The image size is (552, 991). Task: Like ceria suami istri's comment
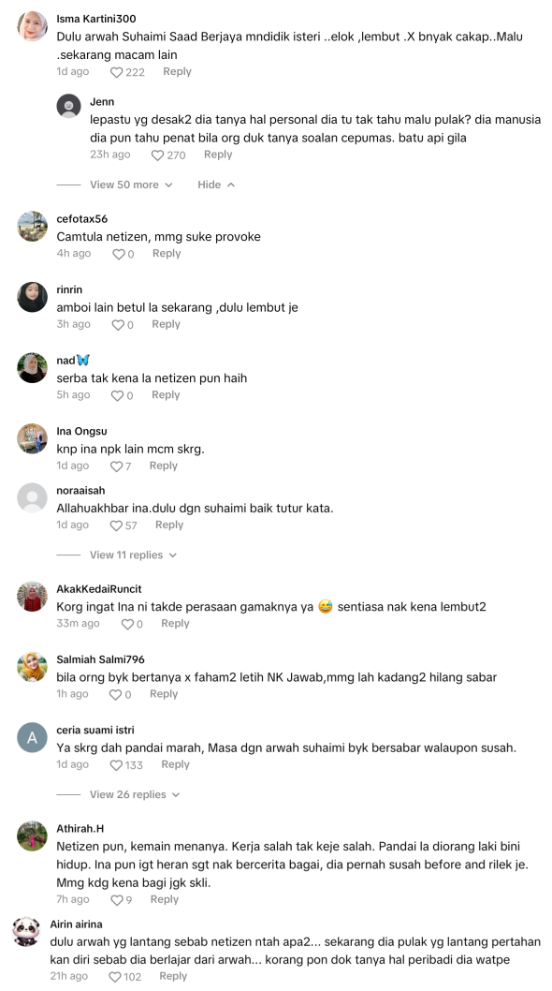click(x=116, y=765)
